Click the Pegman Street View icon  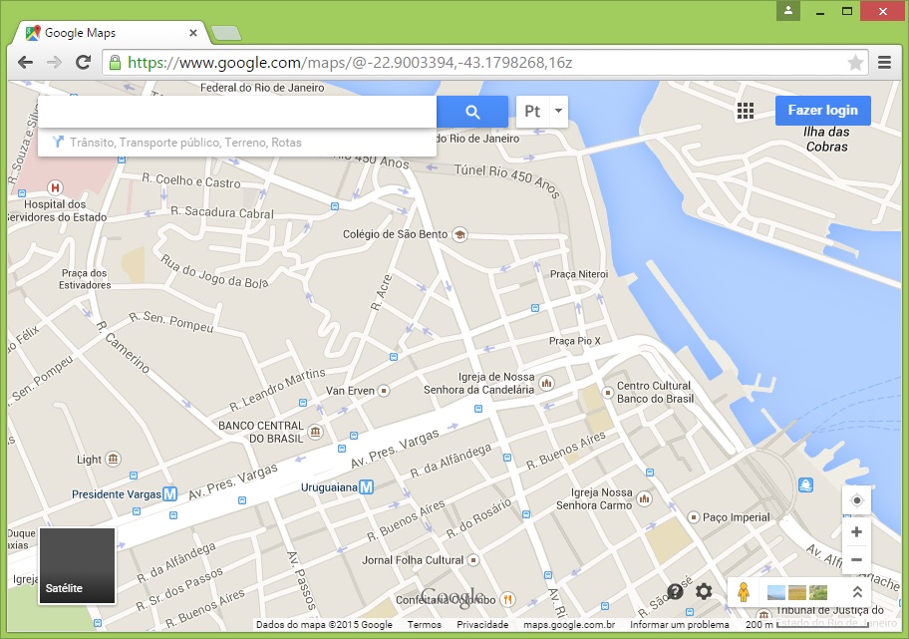(x=744, y=592)
